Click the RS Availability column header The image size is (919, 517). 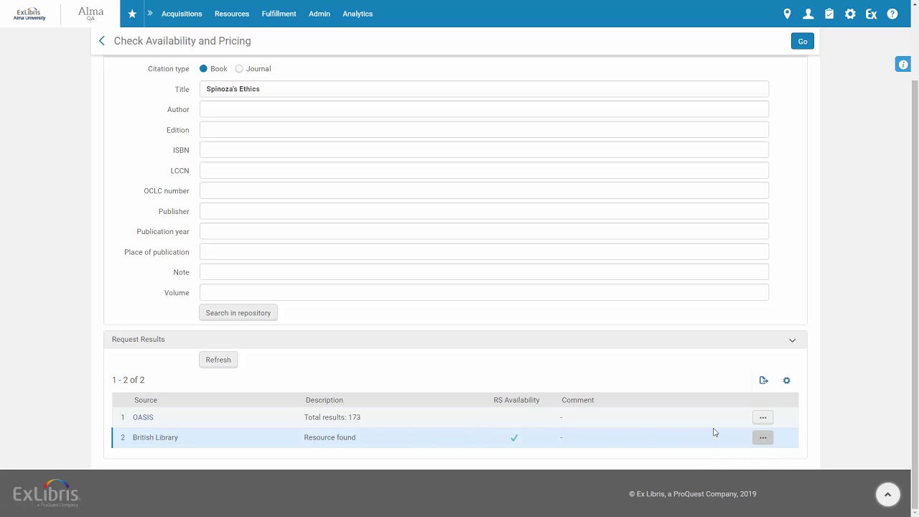516,400
